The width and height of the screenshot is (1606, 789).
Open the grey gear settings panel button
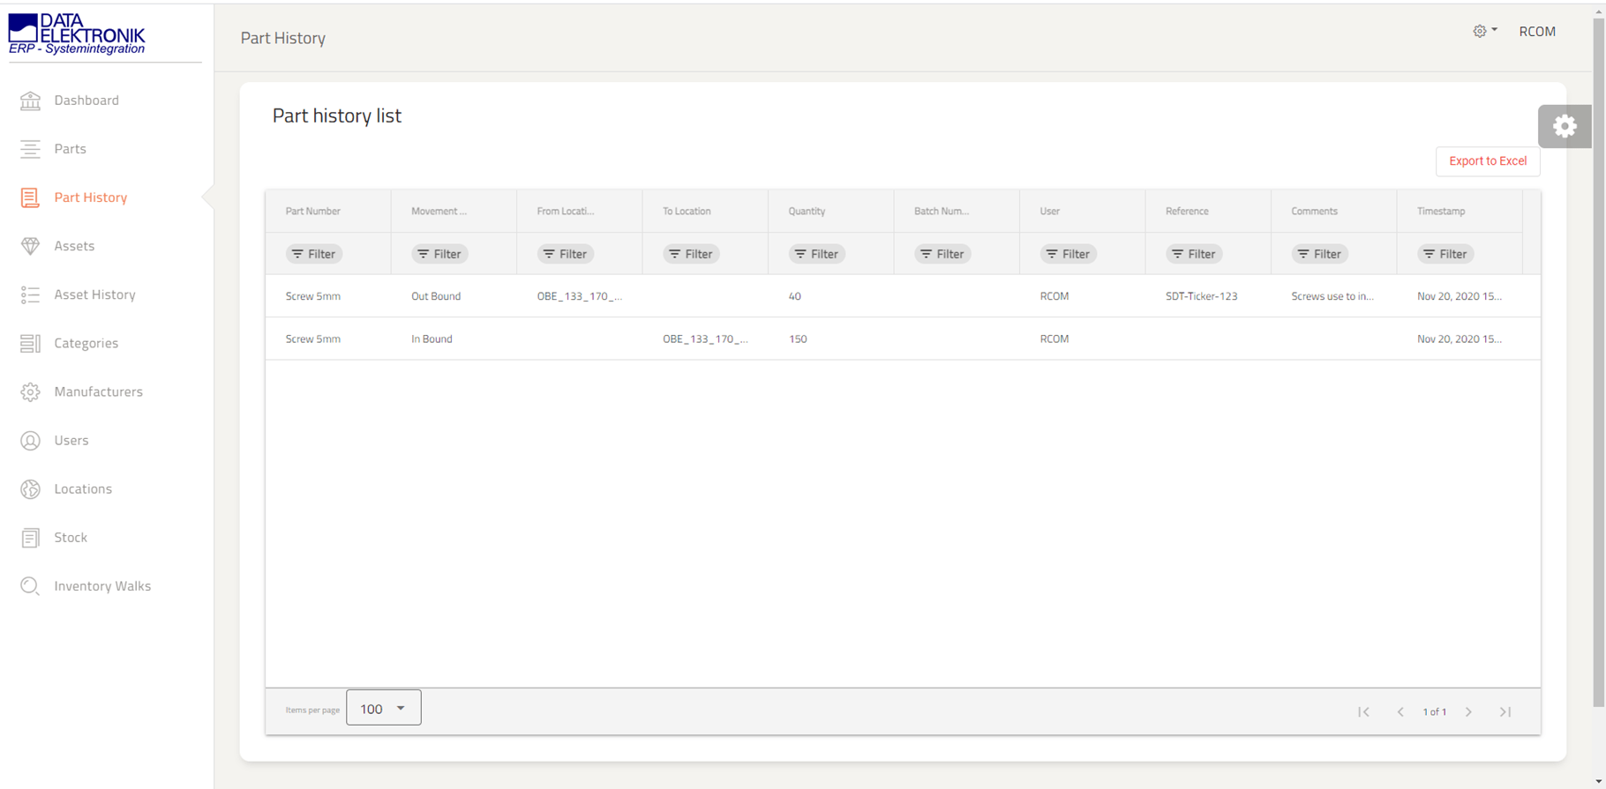(x=1565, y=126)
